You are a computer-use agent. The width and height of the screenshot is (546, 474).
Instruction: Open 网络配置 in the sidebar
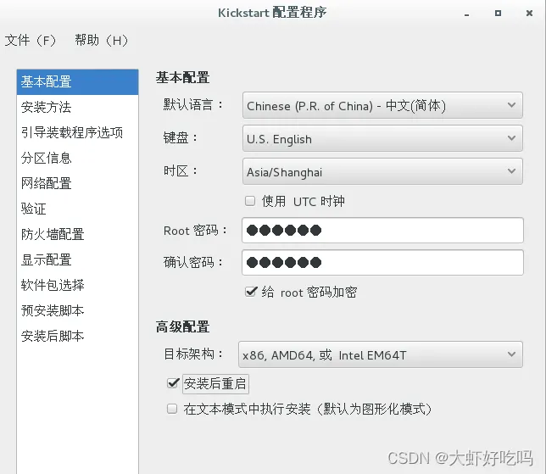pos(77,183)
